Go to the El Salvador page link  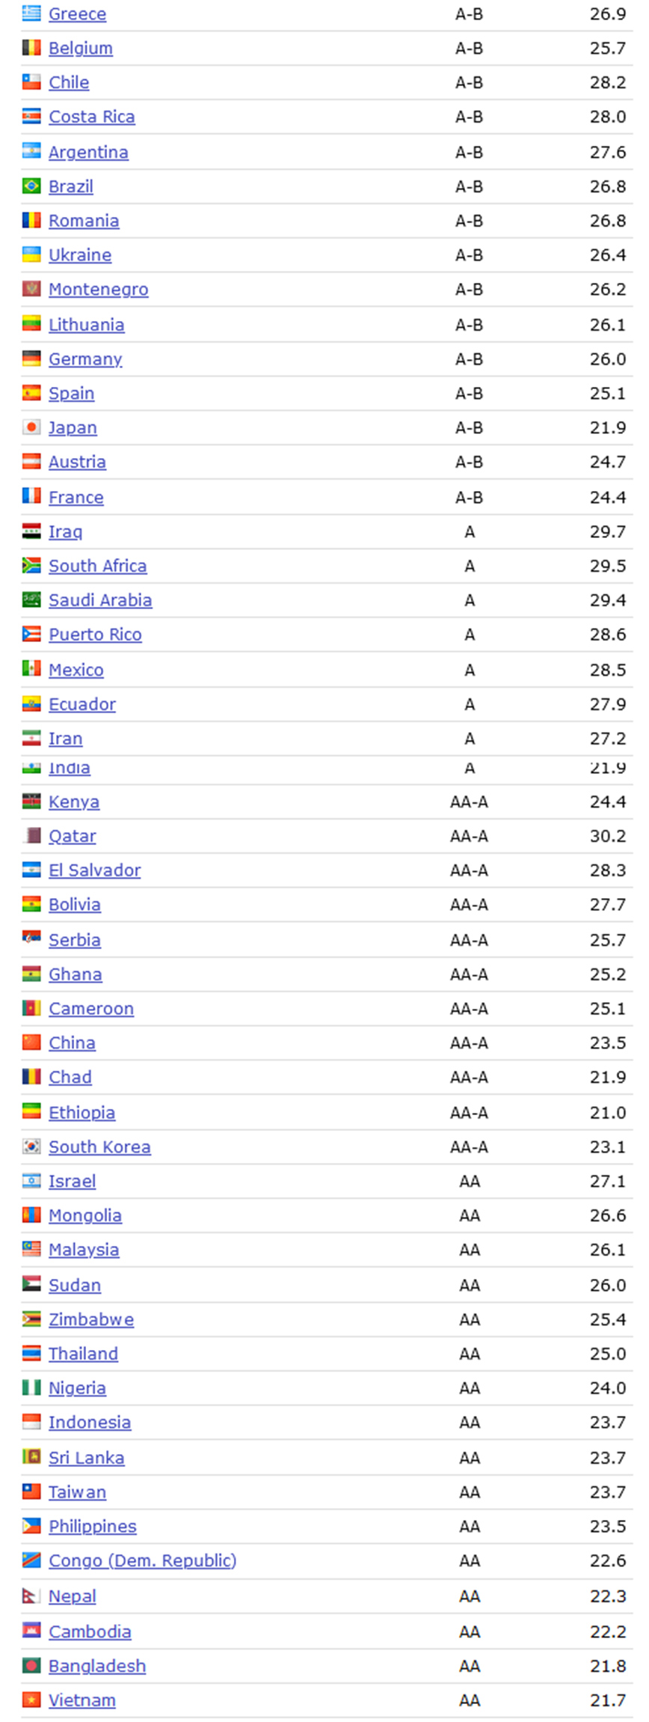click(94, 870)
